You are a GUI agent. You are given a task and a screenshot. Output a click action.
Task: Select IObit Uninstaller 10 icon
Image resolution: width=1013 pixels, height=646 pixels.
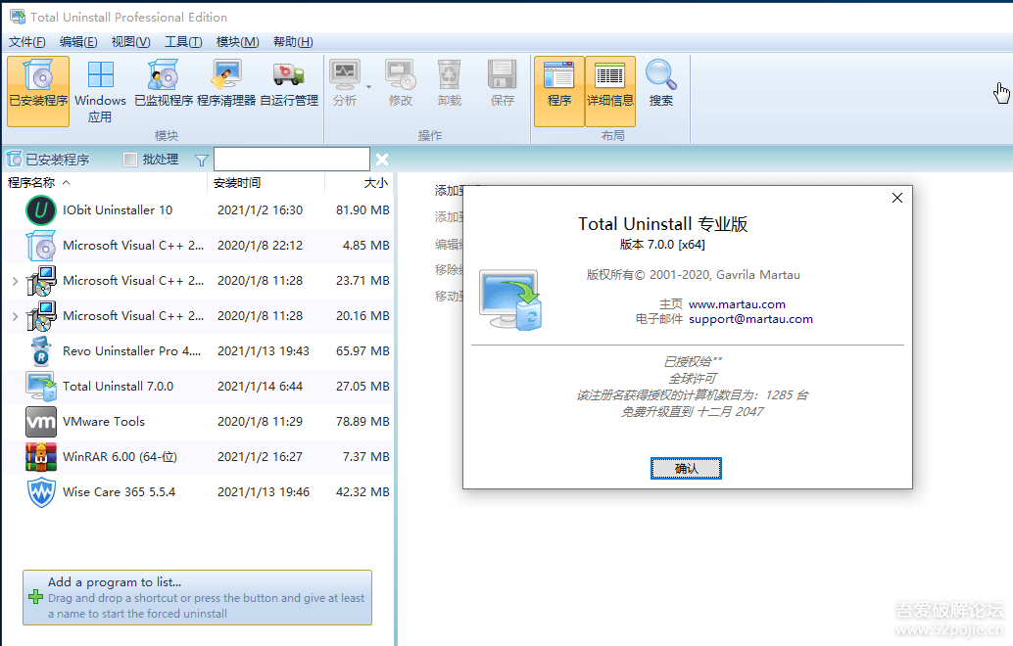(41, 210)
